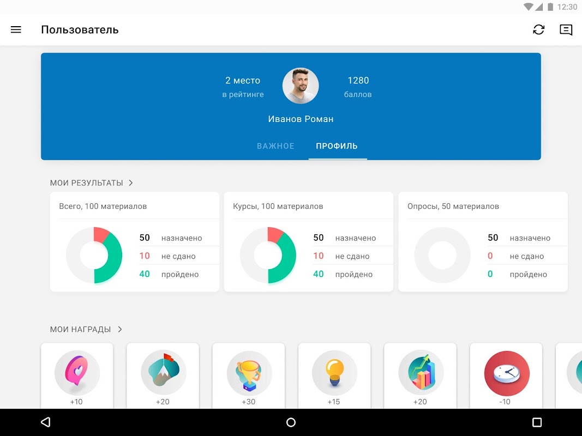Open the hamburger navigation menu

[16, 29]
